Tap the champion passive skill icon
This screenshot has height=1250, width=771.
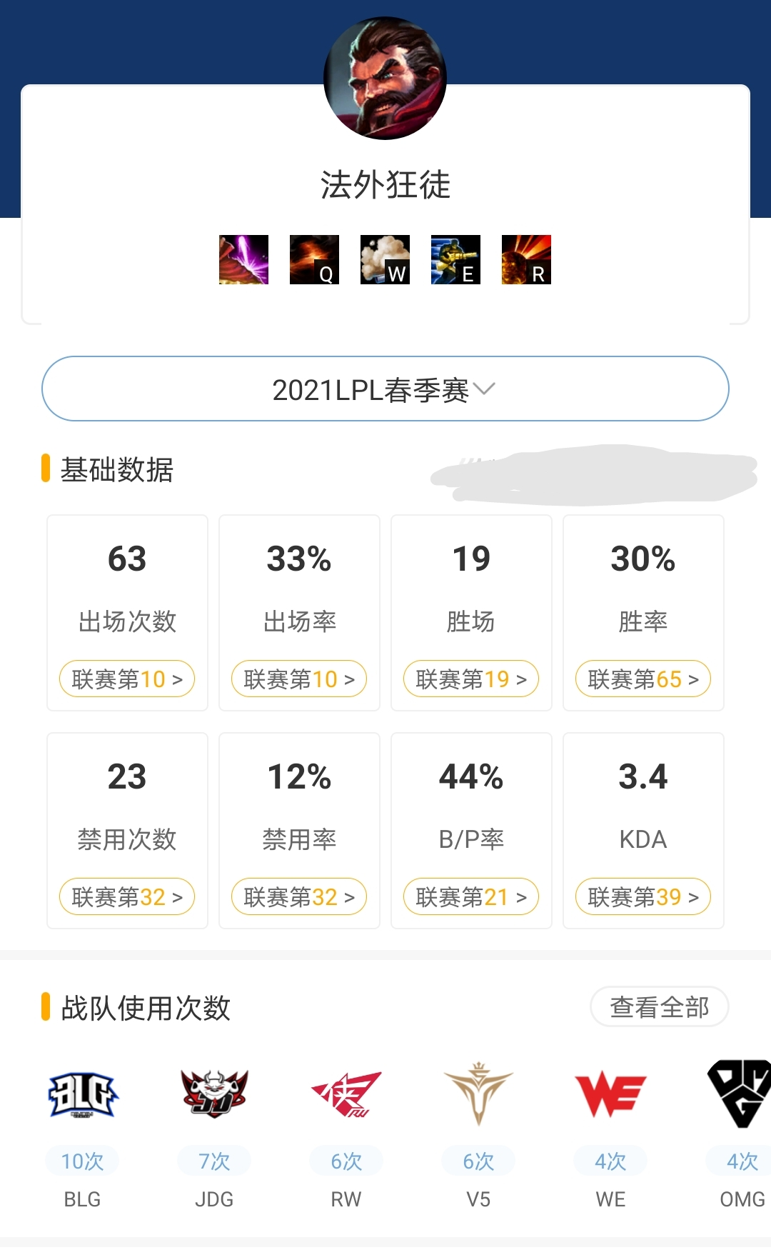pos(243,259)
